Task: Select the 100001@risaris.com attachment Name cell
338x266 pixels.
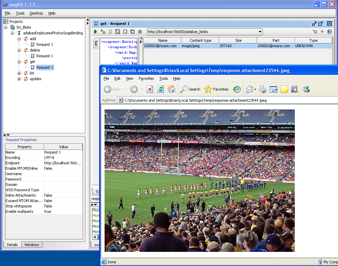Action: (162, 46)
